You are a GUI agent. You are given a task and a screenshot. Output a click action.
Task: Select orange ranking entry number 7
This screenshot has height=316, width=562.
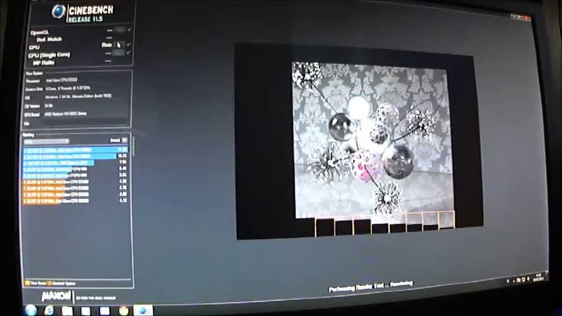(x=75, y=187)
